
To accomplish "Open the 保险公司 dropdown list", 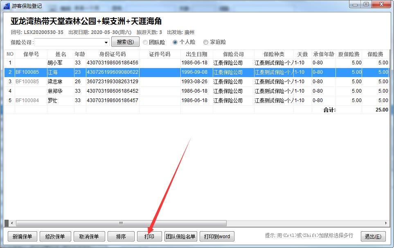I will pos(106,42).
